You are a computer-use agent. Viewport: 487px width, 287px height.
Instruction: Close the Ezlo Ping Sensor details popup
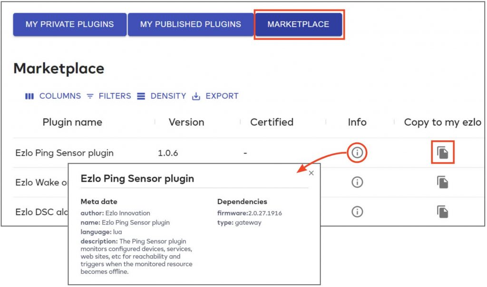pyautogui.click(x=312, y=173)
